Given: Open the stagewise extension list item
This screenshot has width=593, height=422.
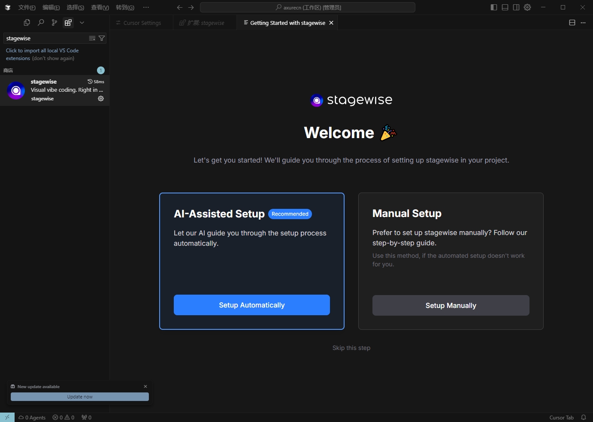Looking at the screenshot, I should point(54,90).
